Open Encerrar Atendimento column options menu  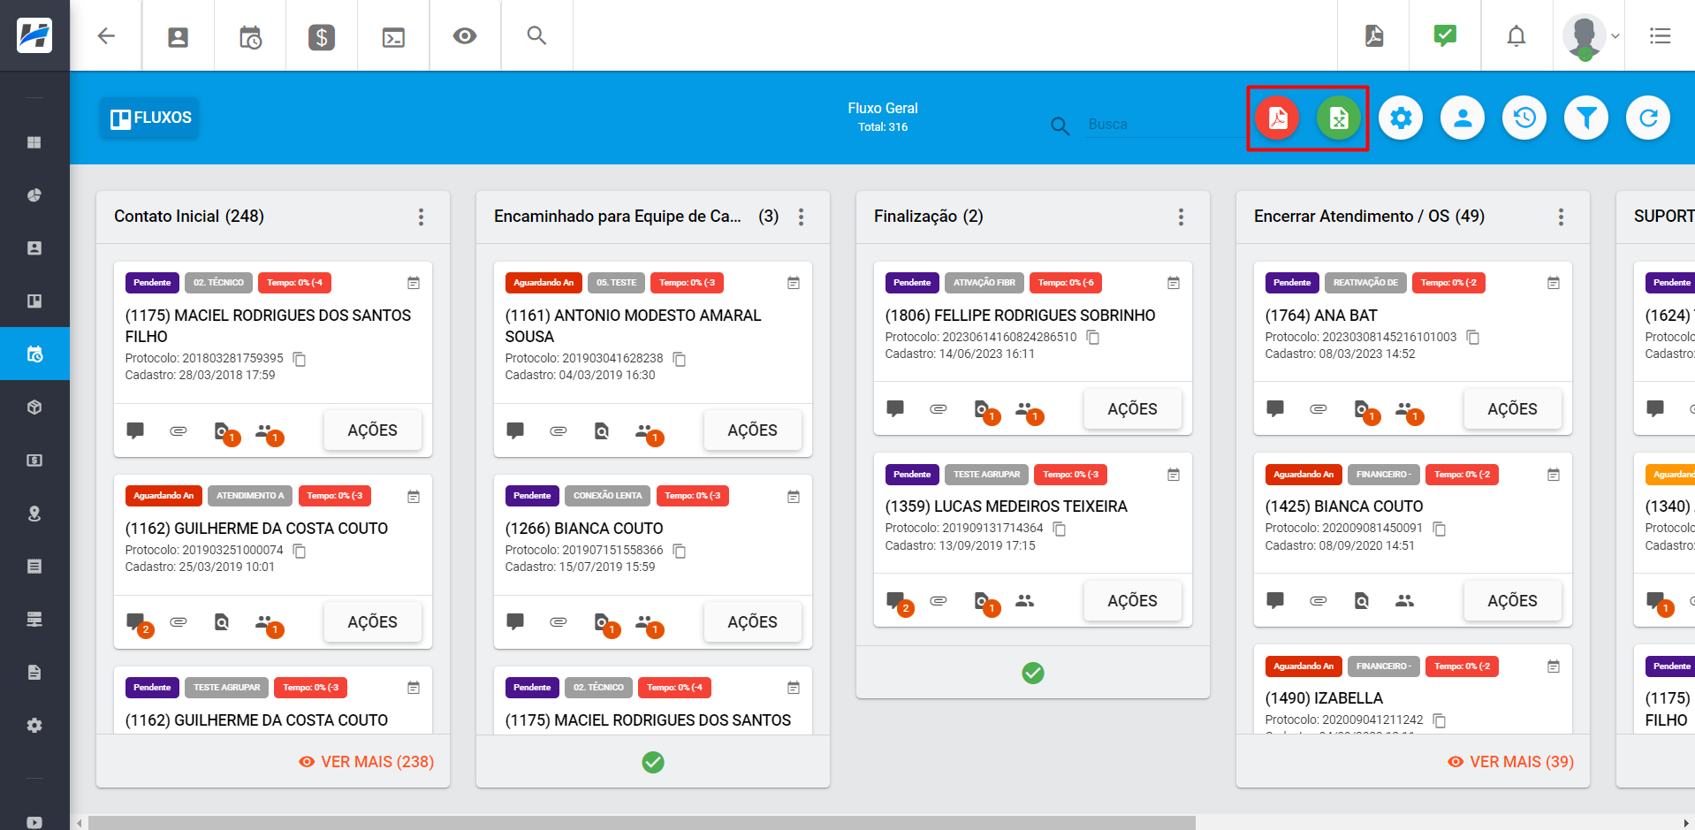[1561, 217]
